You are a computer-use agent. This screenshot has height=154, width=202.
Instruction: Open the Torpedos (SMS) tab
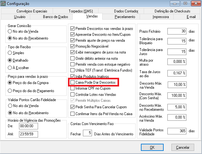pyautogui.click(x=76, y=11)
